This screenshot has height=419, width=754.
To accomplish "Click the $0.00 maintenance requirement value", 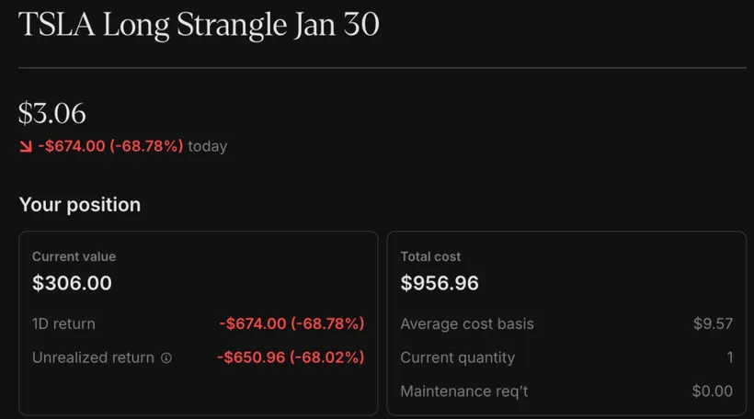I will tap(712, 391).
